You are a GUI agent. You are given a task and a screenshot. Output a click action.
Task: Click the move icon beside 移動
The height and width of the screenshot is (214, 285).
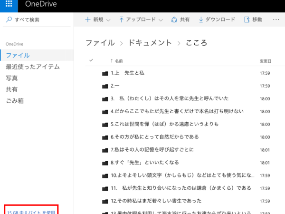(247, 19)
